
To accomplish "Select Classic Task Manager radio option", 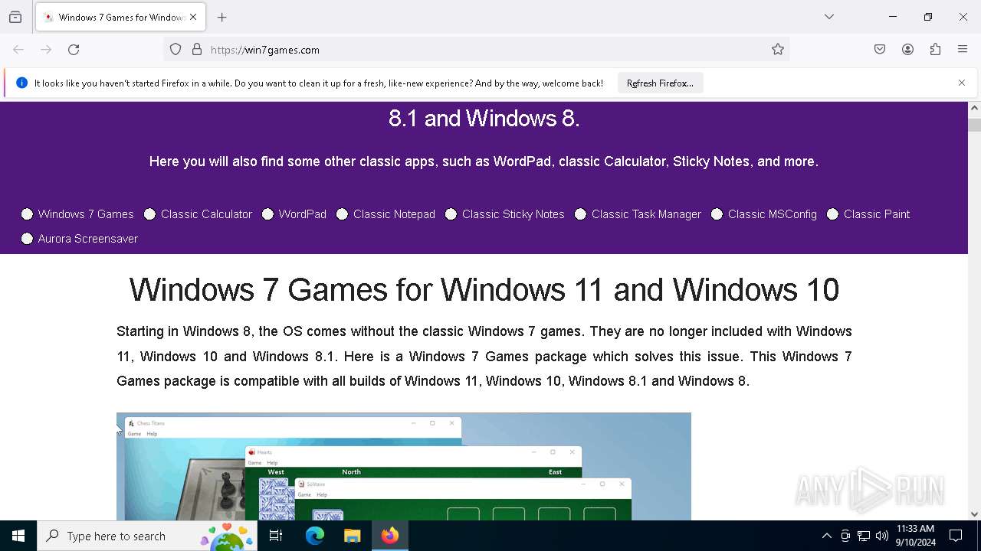I will [580, 214].
